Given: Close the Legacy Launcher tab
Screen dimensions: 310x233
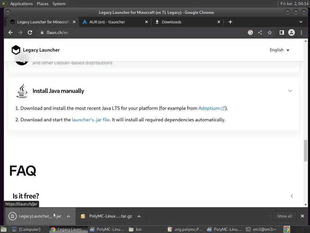Looking at the screenshot, I should pyautogui.click(x=74, y=22).
